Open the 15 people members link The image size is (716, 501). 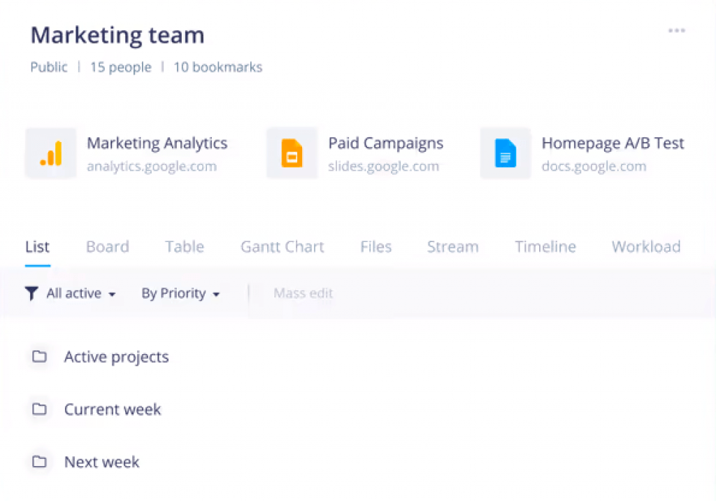[x=120, y=68]
